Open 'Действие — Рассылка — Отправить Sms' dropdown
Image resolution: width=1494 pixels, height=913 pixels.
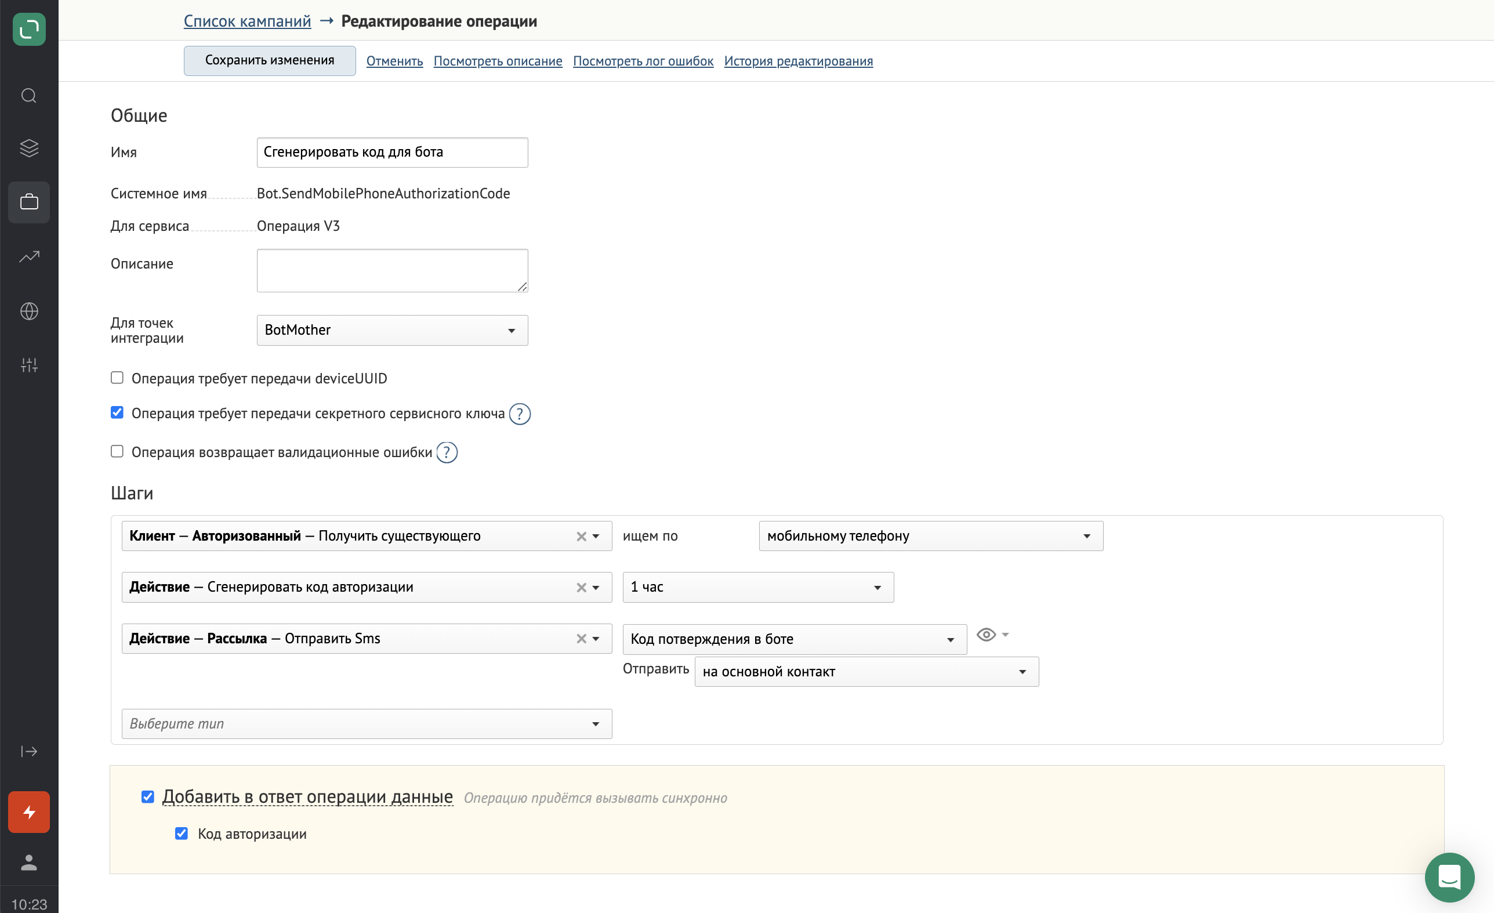(367, 639)
